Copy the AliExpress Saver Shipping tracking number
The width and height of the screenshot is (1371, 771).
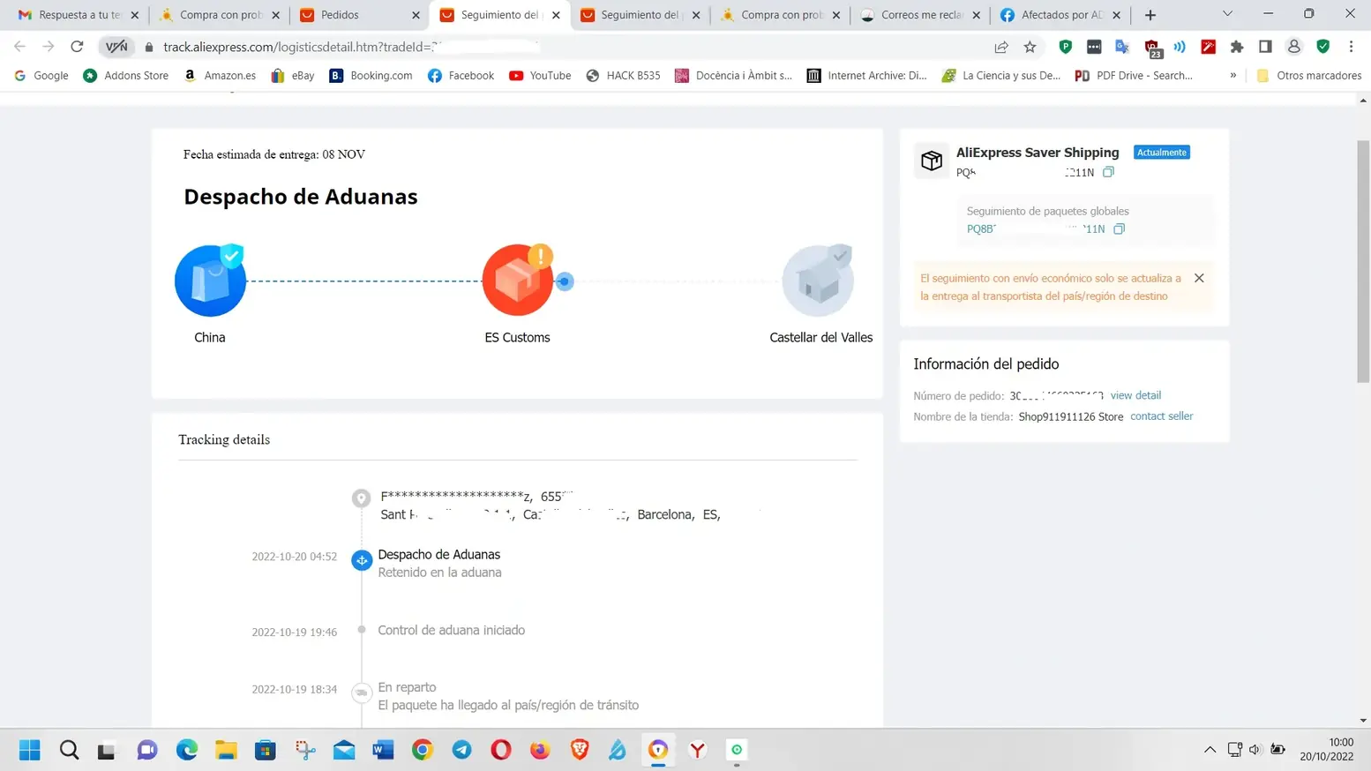[x=1109, y=172]
